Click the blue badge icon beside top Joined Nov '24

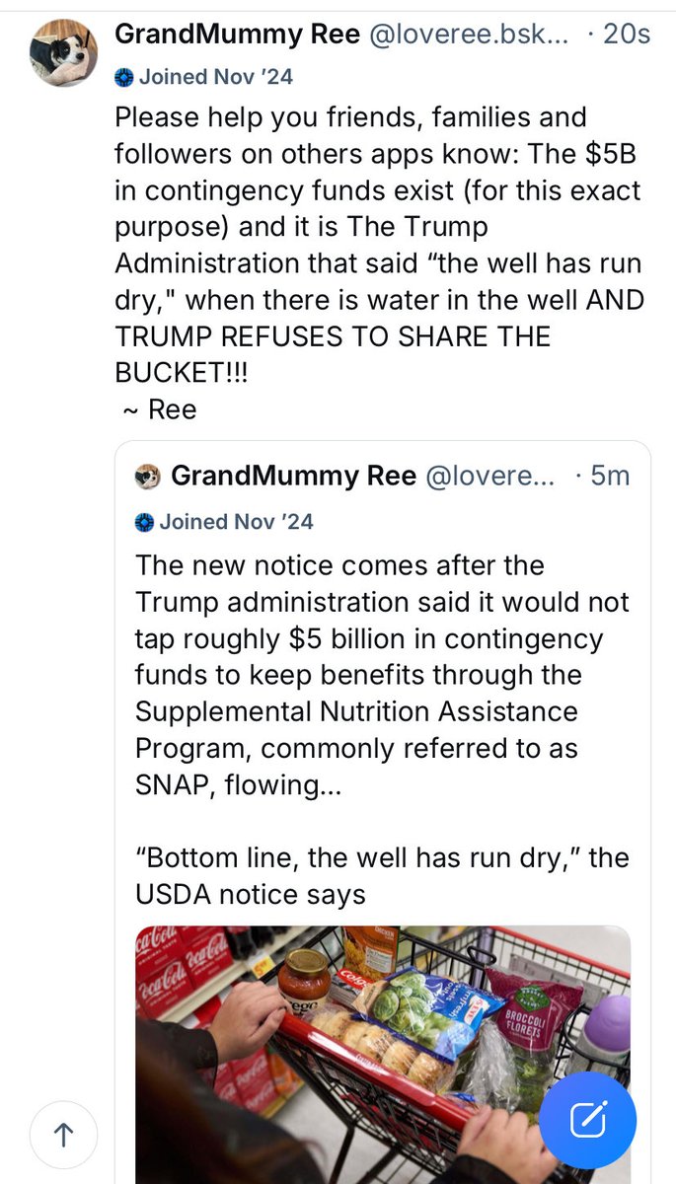click(124, 76)
